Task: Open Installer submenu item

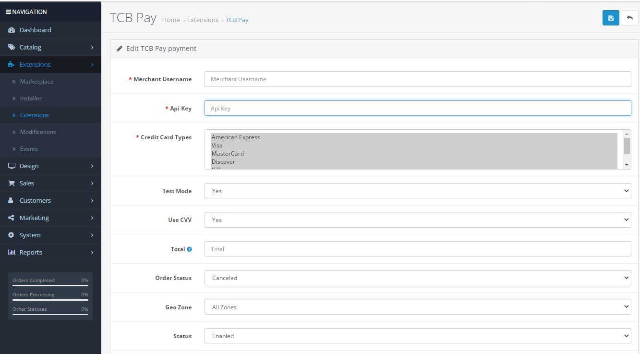Action: point(50,98)
